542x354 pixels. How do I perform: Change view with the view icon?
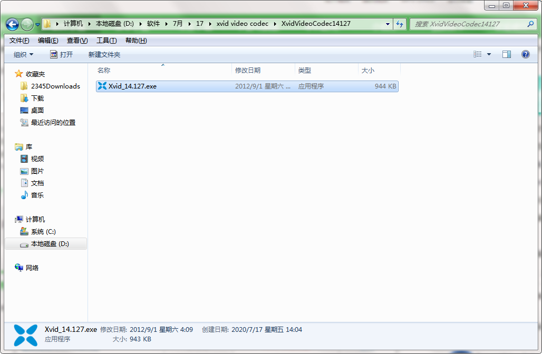(x=477, y=54)
